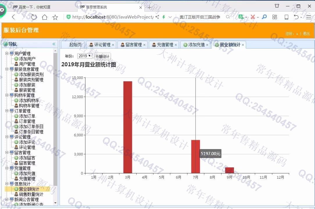
Task: Select 订单条目管理 tree item
Action: [31, 132]
